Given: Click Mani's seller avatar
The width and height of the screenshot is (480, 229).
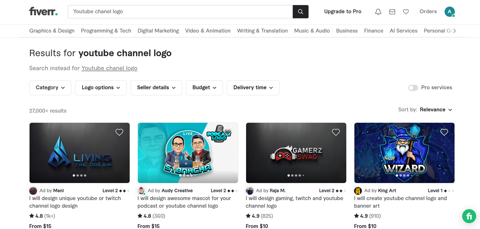Looking at the screenshot, I should pos(33,191).
